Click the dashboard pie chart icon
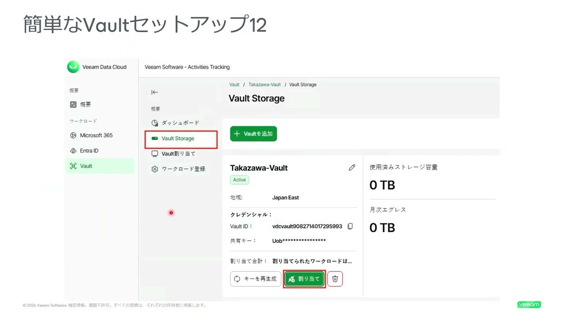This screenshot has height=317, width=564. pyautogui.click(x=155, y=123)
